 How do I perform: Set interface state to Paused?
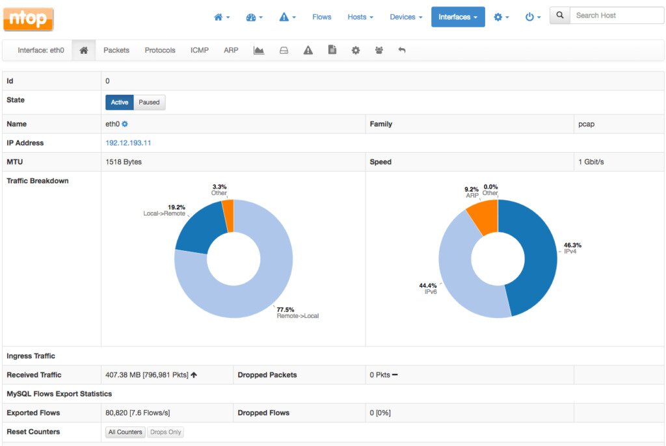click(149, 102)
